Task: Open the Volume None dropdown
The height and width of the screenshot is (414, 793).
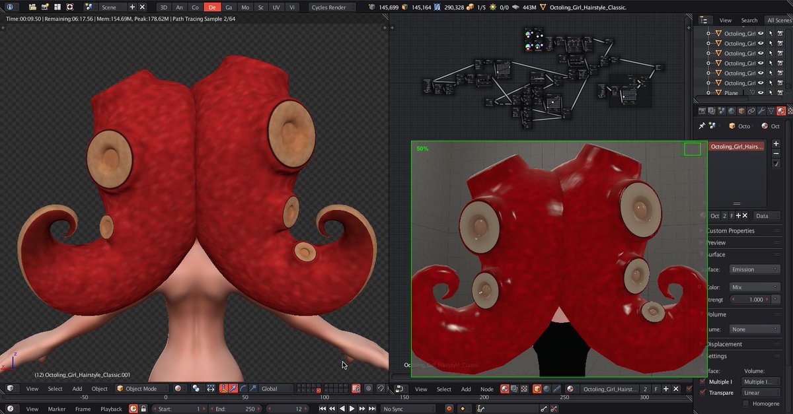Action: point(755,329)
